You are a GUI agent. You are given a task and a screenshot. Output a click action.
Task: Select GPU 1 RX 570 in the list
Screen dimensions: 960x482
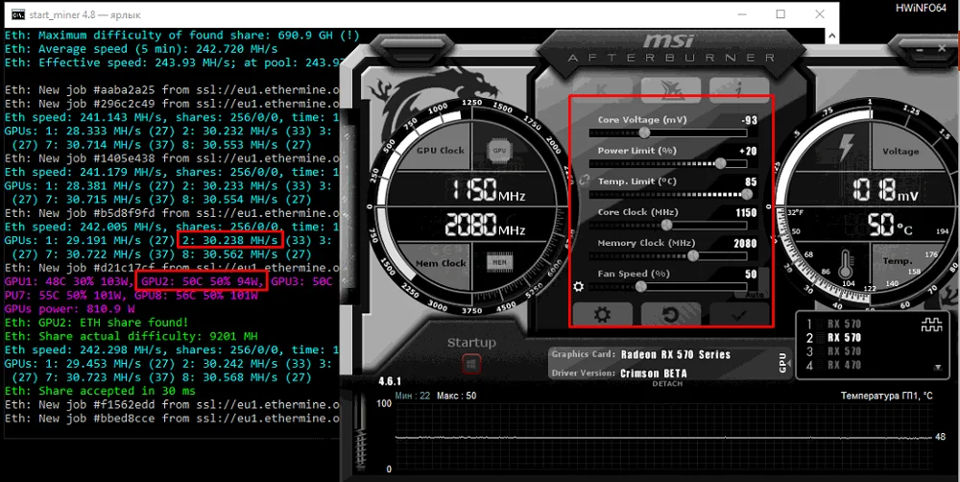pyautogui.click(x=834, y=324)
